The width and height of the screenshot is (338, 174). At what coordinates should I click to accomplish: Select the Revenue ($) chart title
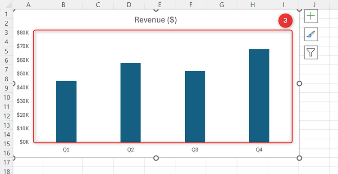pos(155,20)
